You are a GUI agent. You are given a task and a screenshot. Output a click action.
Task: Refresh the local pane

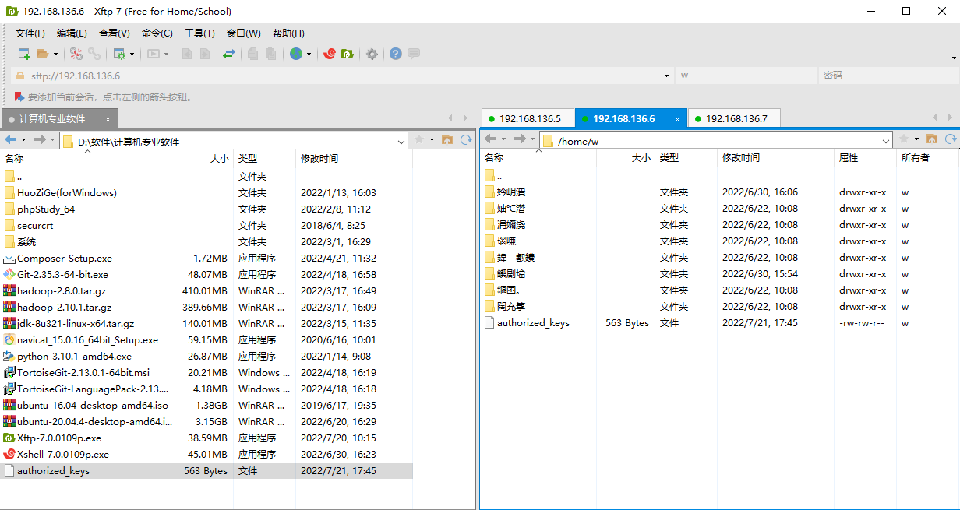pos(466,139)
